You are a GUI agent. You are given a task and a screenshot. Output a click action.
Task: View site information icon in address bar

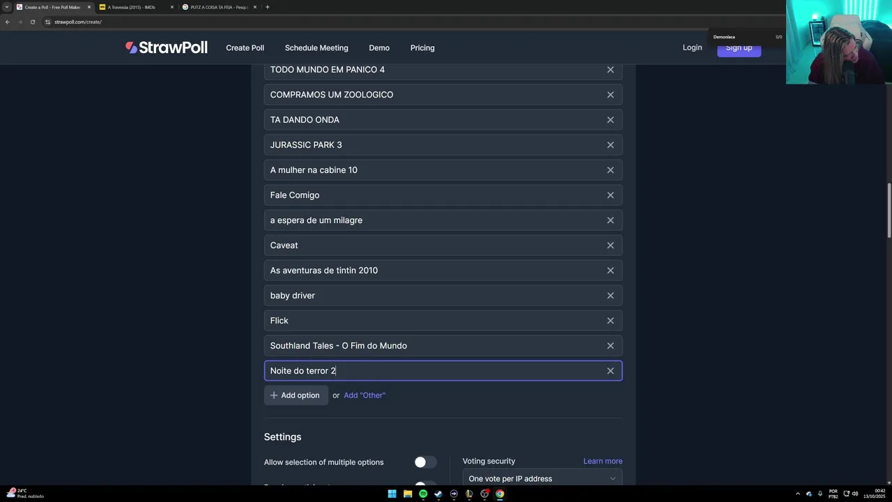48,22
